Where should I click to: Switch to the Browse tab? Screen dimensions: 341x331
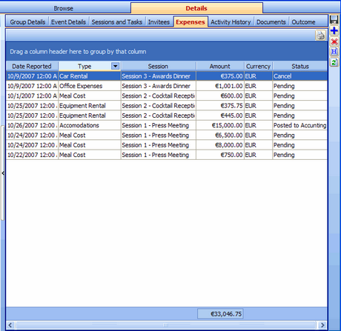click(63, 8)
